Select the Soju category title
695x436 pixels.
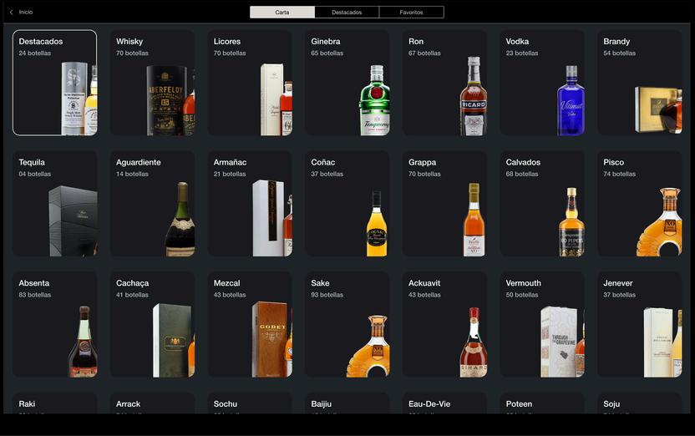click(x=611, y=403)
